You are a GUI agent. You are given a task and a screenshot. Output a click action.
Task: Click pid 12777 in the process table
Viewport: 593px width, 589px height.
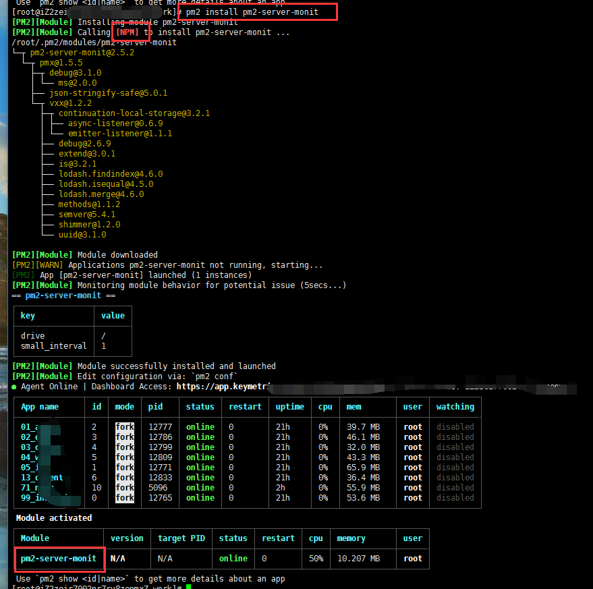[x=161, y=427]
